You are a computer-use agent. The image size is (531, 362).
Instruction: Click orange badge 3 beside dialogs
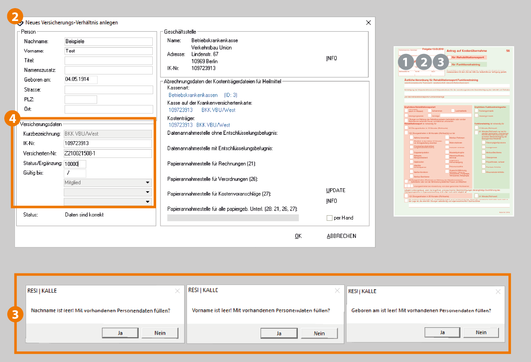[x=15, y=315]
